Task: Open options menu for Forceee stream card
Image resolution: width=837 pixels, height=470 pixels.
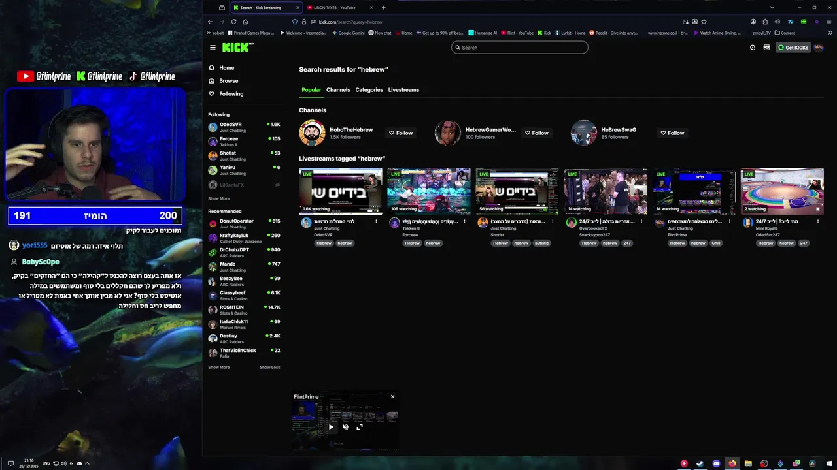Action: 465,221
